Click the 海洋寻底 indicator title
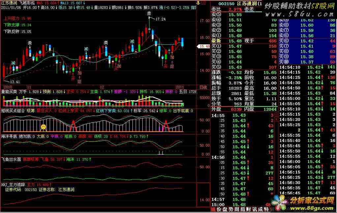This screenshot has width=337, height=213. pos(9,136)
